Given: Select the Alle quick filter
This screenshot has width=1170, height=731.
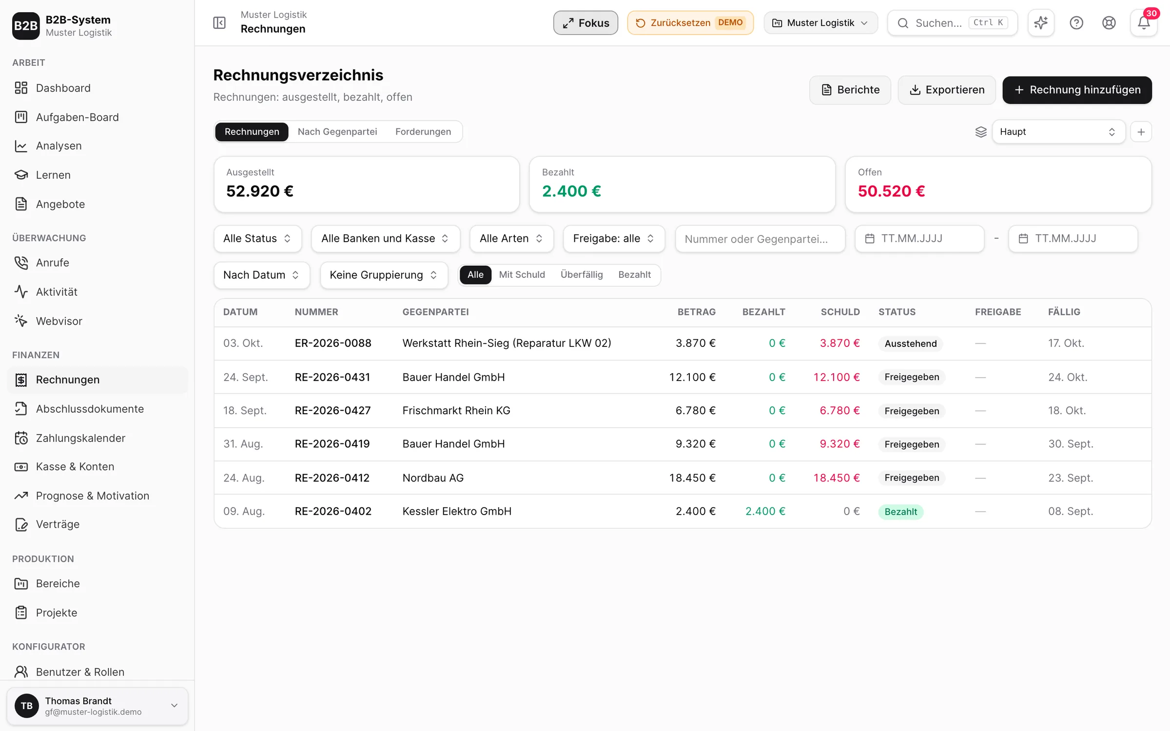Looking at the screenshot, I should pyautogui.click(x=475, y=275).
